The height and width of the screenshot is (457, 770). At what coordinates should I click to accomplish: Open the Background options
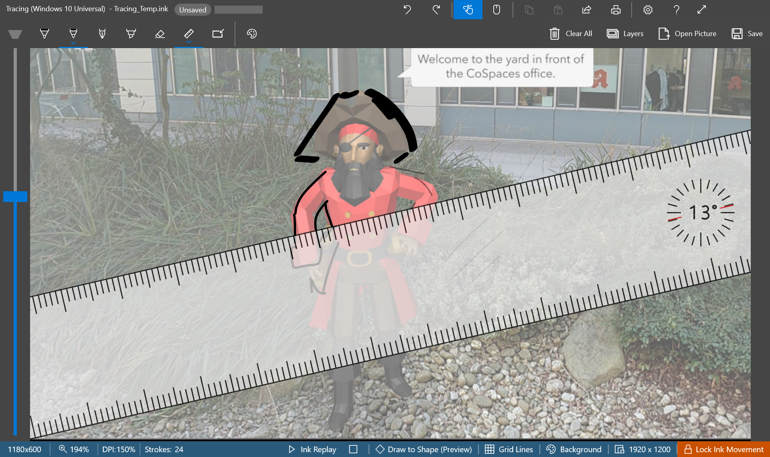574,449
